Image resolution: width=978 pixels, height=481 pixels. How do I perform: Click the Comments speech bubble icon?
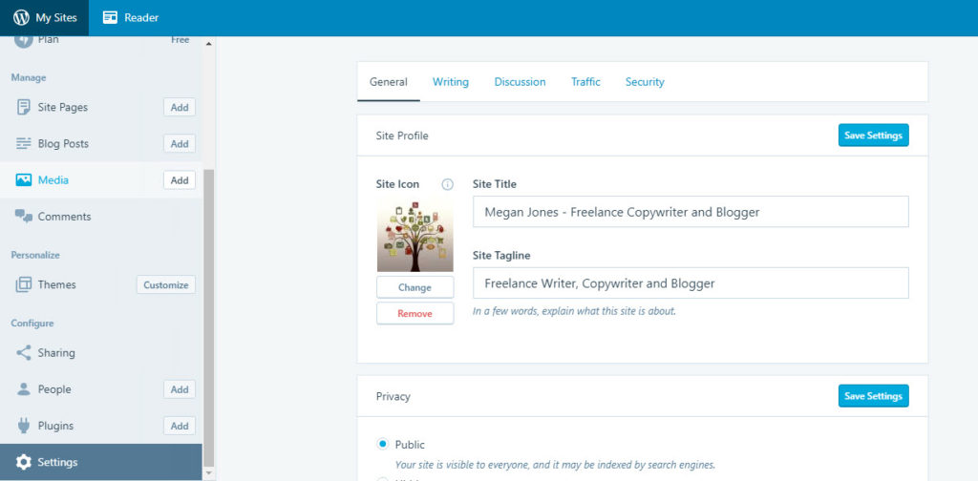pos(24,217)
